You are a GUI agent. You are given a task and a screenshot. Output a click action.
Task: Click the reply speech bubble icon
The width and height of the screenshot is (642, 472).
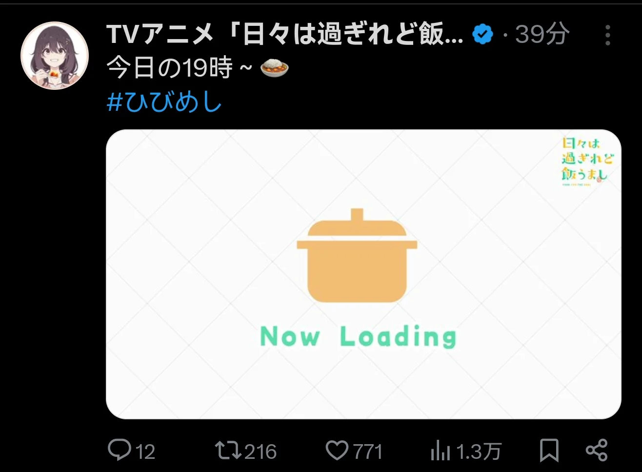(120, 450)
